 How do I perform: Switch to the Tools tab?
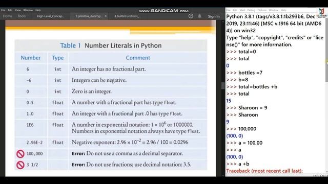[22, 16]
